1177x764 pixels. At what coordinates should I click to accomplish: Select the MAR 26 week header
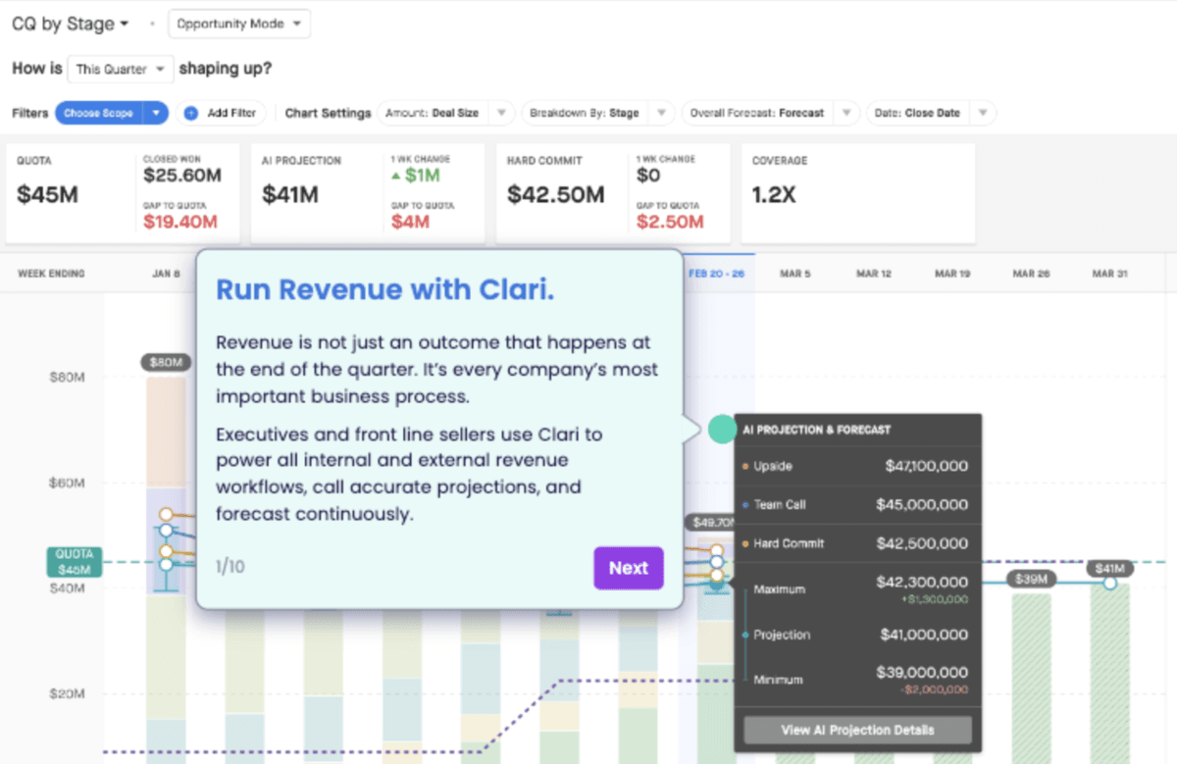pyautogui.click(x=1030, y=274)
